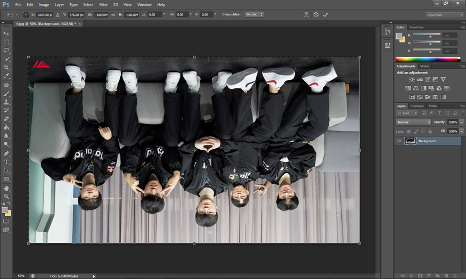Screen dimensions: 466x279
Task: Hide the Background layer via eye icon
Action: [399, 141]
